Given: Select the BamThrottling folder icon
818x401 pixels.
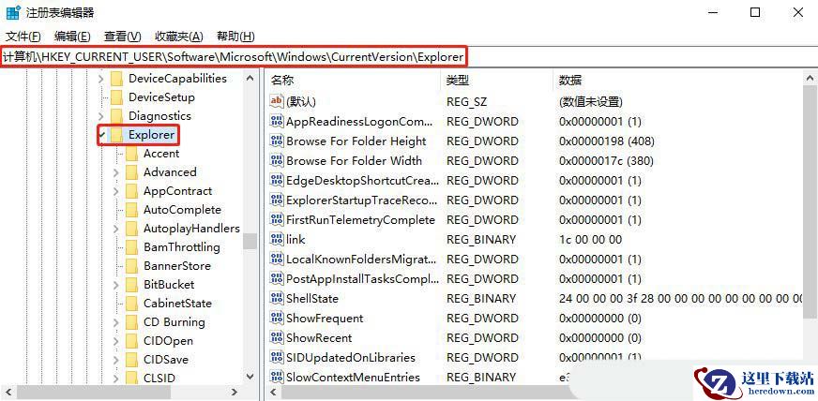Looking at the screenshot, I should click(131, 247).
